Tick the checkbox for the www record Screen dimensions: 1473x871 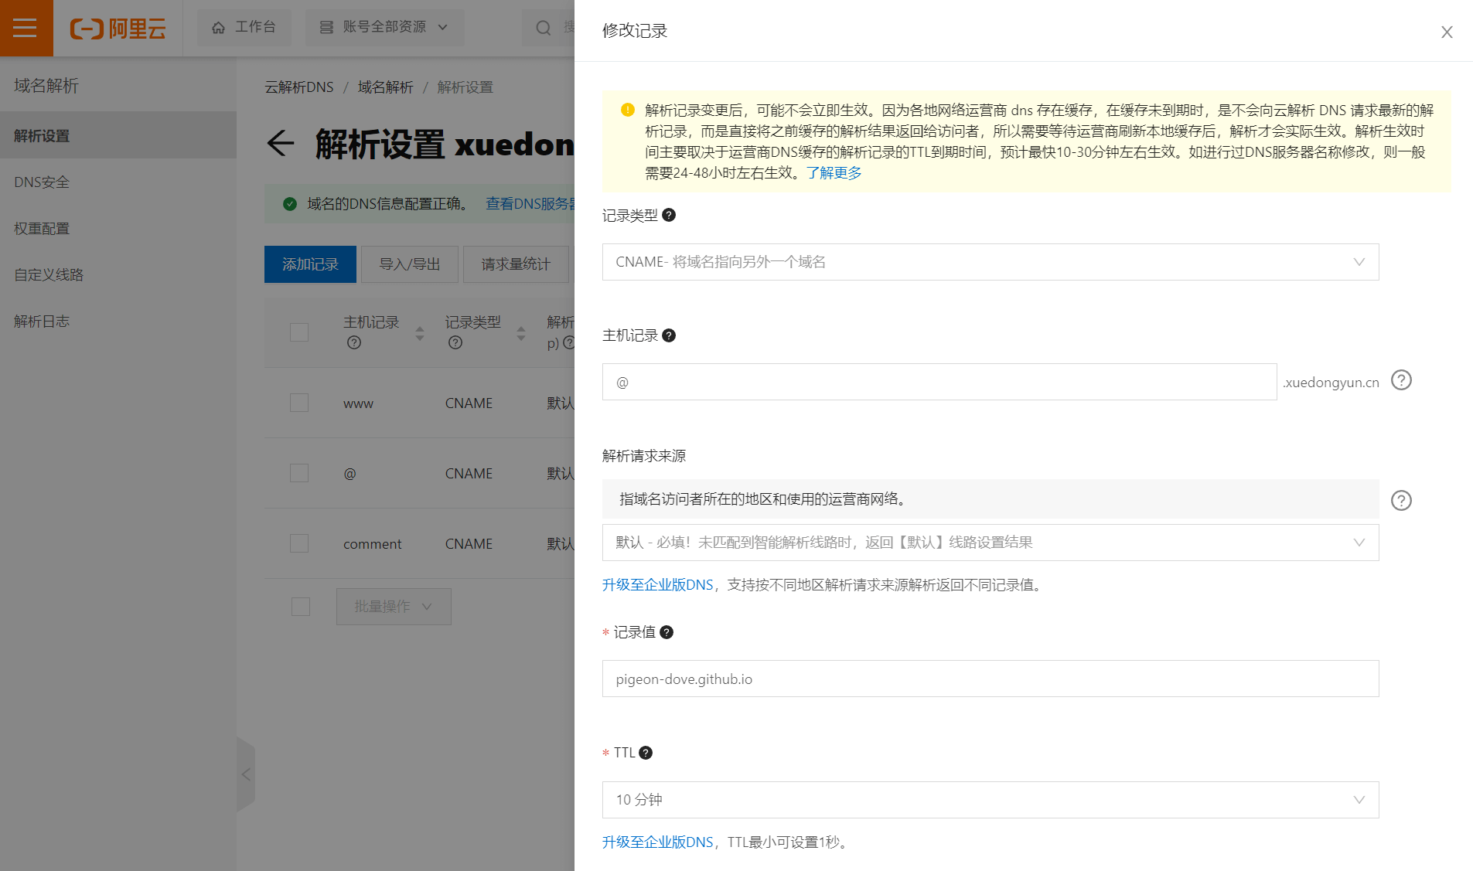(x=299, y=403)
